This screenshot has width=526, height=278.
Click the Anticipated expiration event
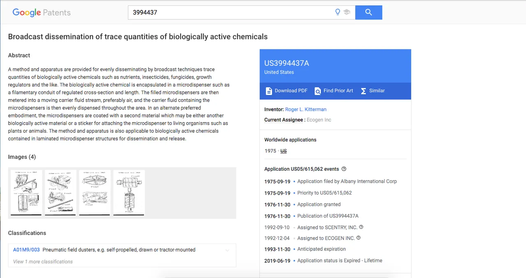point(321,249)
